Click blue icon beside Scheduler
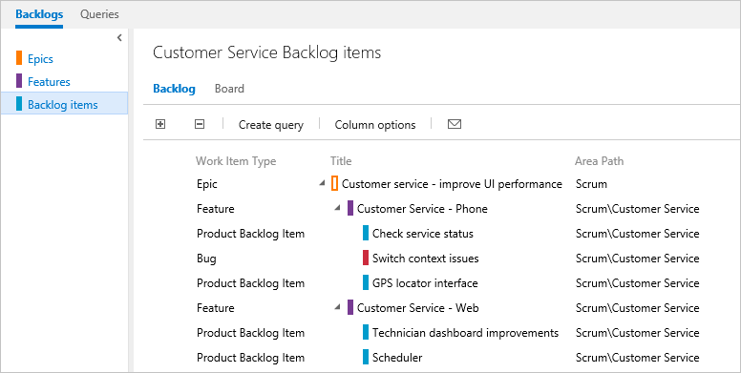 pyautogui.click(x=366, y=357)
